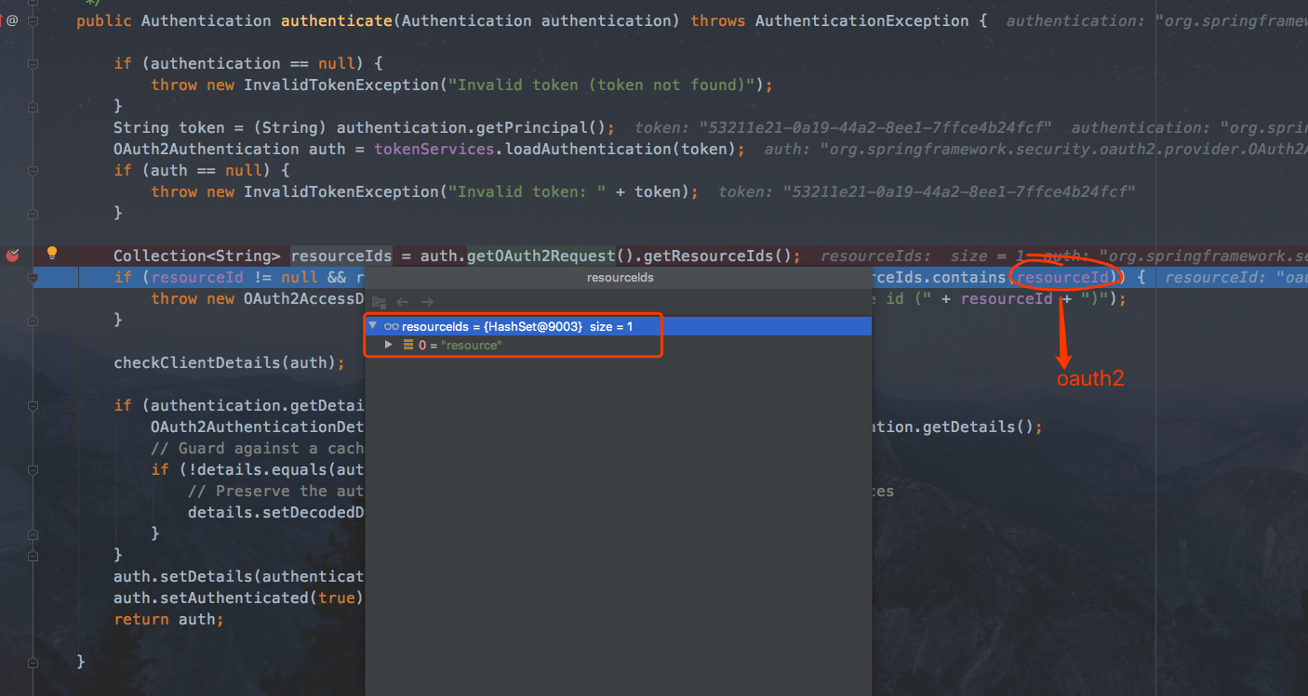This screenshot has height=696, width=1308.
Task: Collapse the resourceIds HashSet node
Action: click(x=373, y=326)
